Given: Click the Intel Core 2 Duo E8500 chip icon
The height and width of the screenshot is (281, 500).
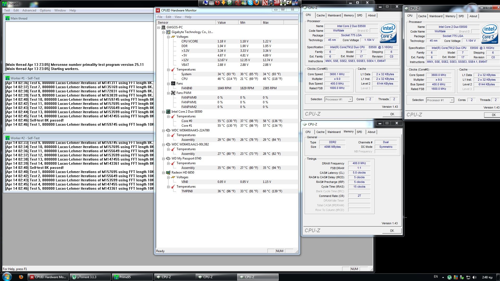Looking at the screenshot, I should (x=168, y=112).
